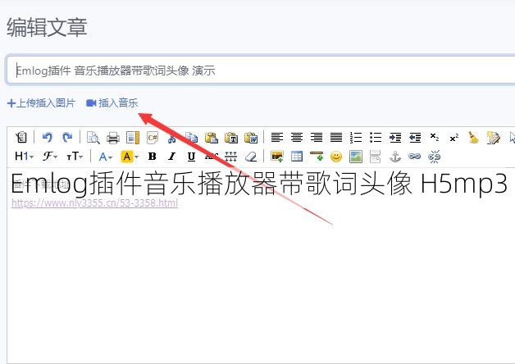Image resolution: width=515 pixels, height=364 pixels.
Task: Toggle HTML source code view
Action: [x=21, y=137]
